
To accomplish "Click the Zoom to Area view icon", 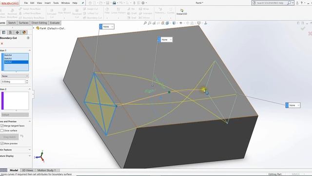I will [x=150, y=23].
